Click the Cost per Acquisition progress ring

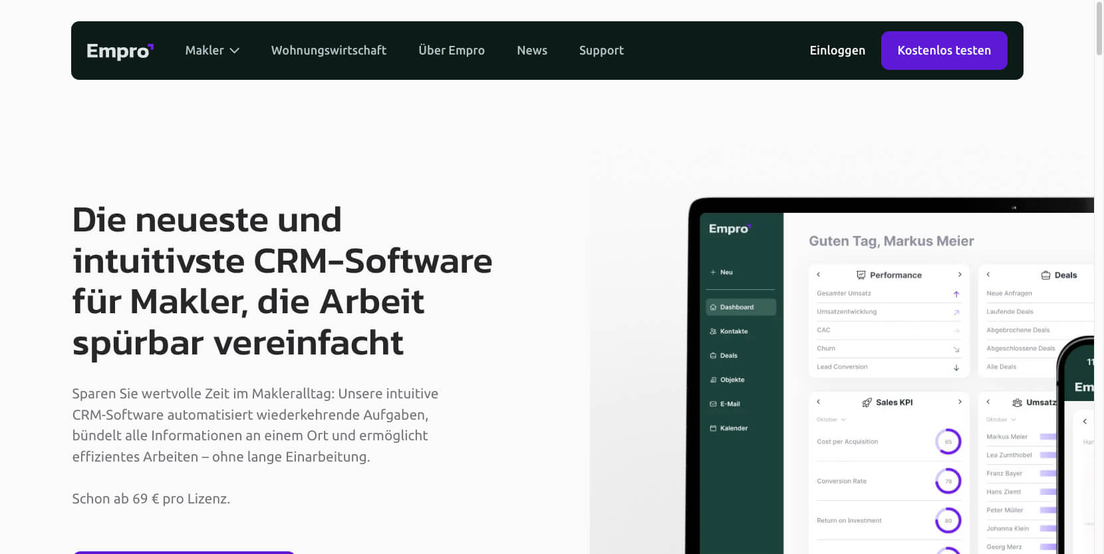pos(948,442)
